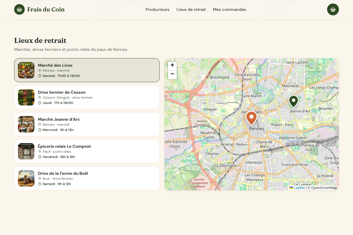Click the clock icon beside Jeudi 17h à 19h30
Screen dimensions: 353x235
click(x=40, y=103)
